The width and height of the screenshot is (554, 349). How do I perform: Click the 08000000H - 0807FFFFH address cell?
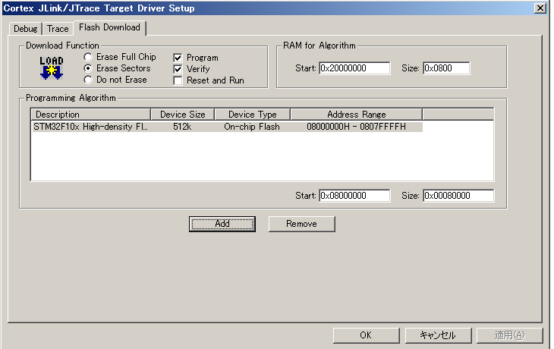pyautogui.click(x=356, y=127)
